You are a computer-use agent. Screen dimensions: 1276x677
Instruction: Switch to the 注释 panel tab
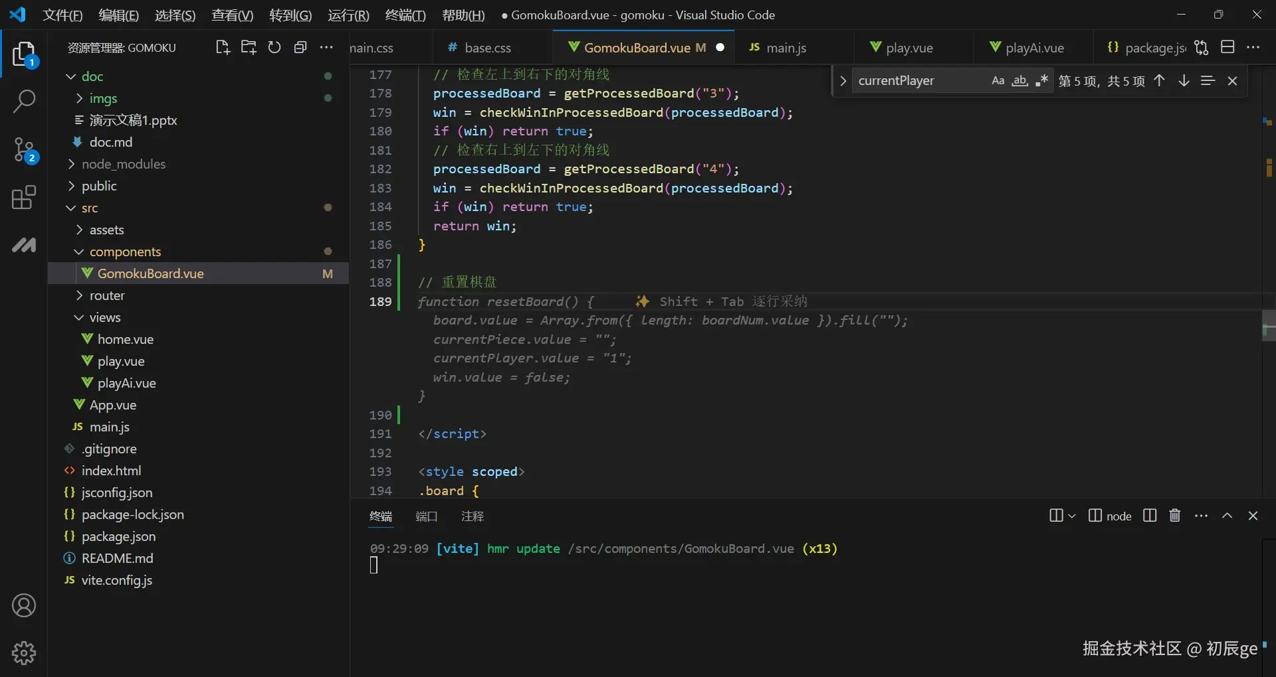click(473, 516)
